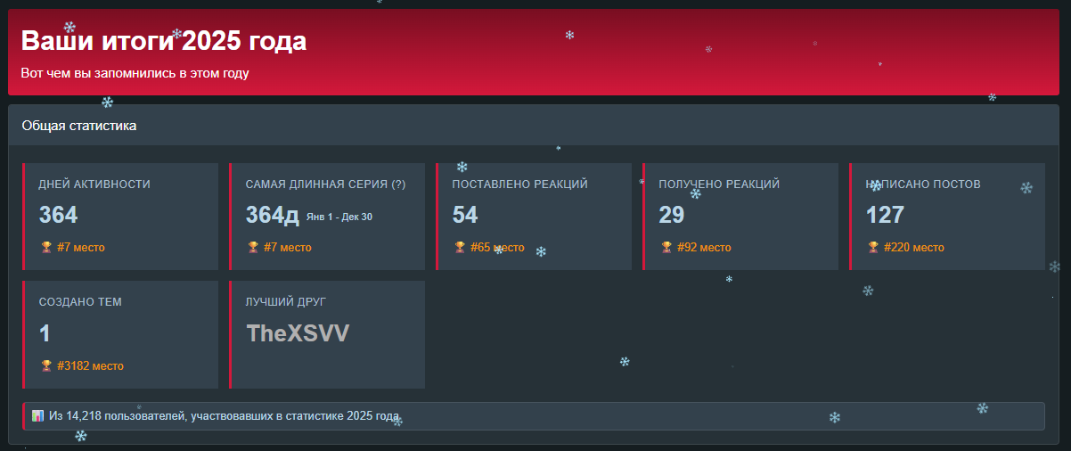Click #7 место under Самая длинная серия
Image resolution: width=1071 pixels, height=451 pixels.
(x=288, y=247)
